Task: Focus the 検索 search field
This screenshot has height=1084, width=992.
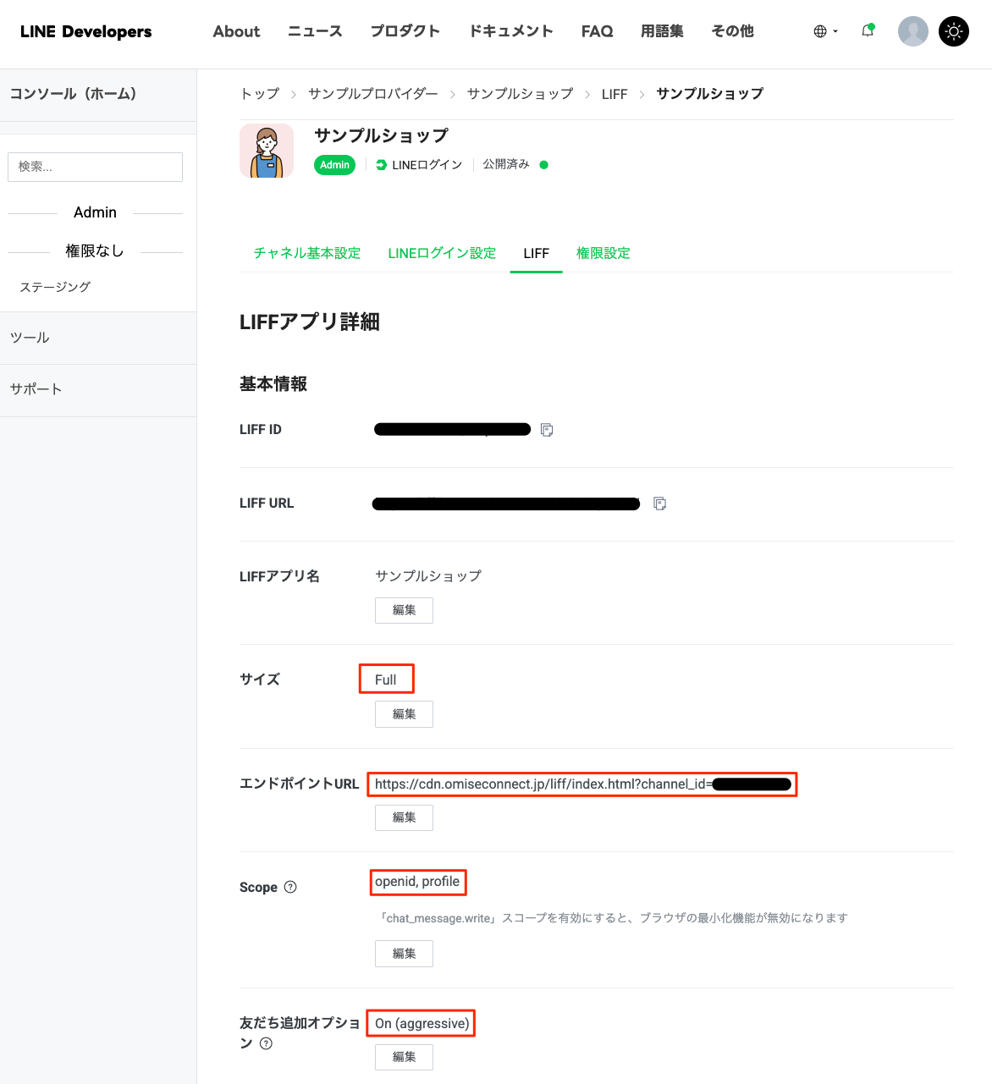Action: coord(95,167)
